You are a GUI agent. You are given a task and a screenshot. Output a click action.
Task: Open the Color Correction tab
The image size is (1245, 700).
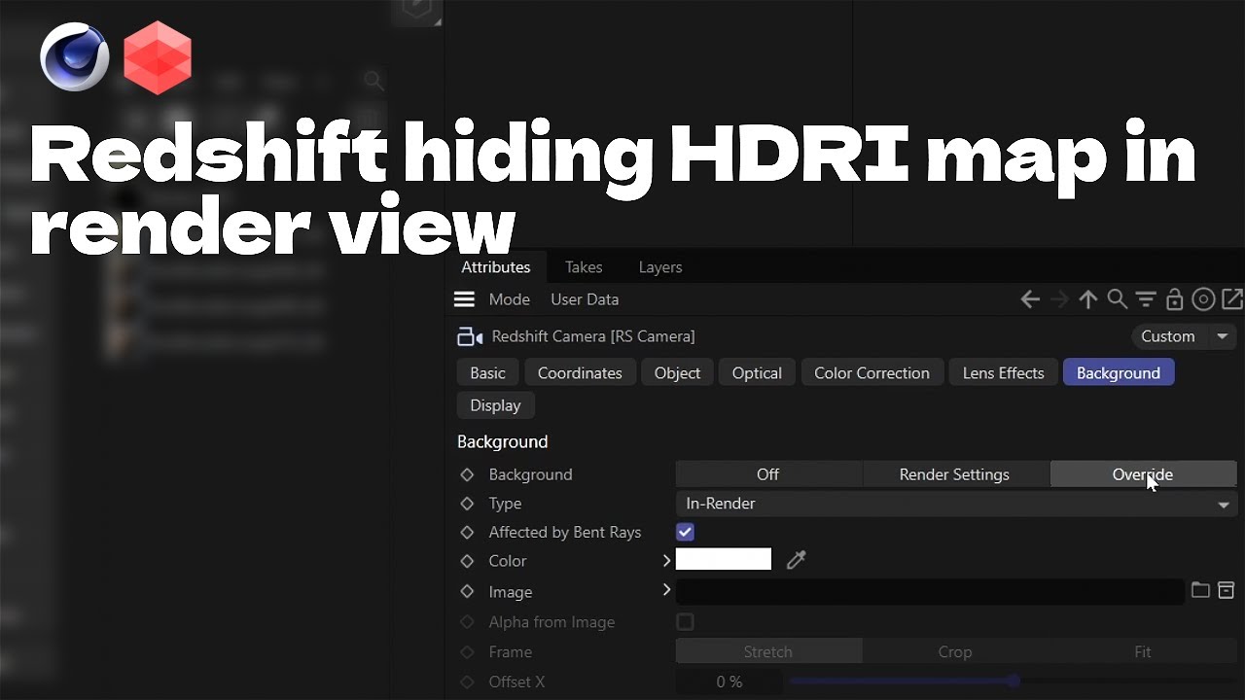click(x=871, y=373)
